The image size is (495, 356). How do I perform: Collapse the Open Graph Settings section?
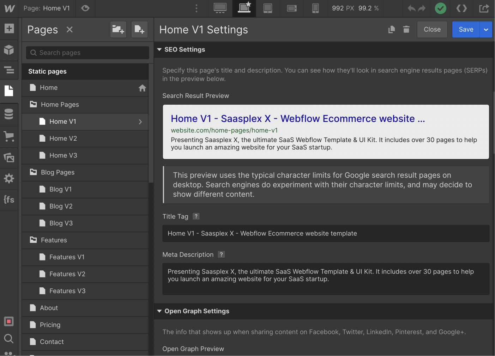point(159,311)
